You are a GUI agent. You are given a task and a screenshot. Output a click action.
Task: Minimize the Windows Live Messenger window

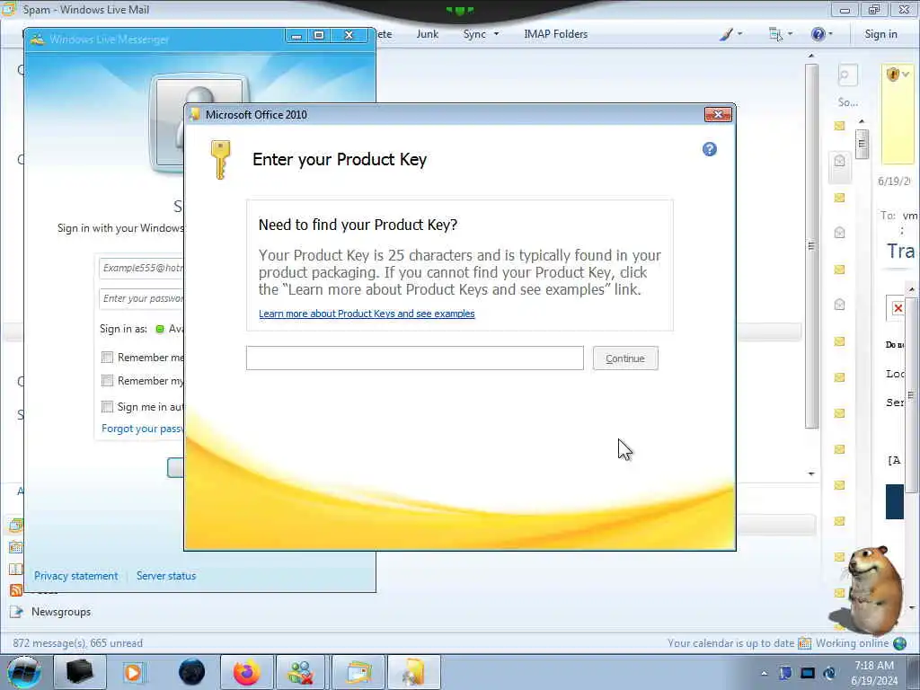[296, 36]
